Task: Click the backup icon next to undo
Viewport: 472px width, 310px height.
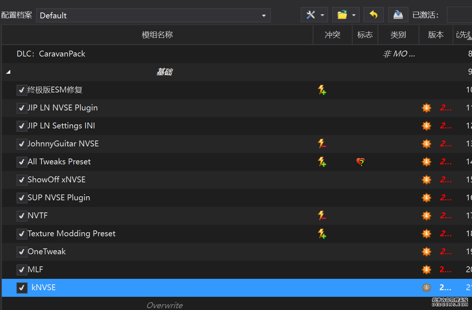Action: tap(398, 15)
